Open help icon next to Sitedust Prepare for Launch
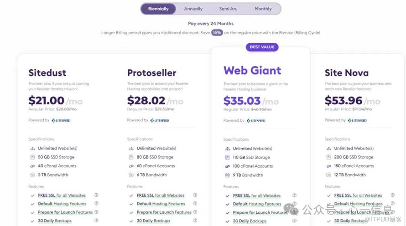Image resolution: width=406 pixels, height=226 pixels. pyautogui.click(x=96, y=212)
